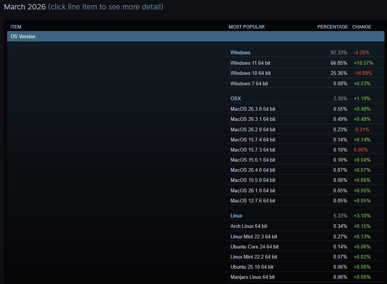The image size is (387, 284).
Task: Collapse the OS Version row
Action: [x=195, y=37]
